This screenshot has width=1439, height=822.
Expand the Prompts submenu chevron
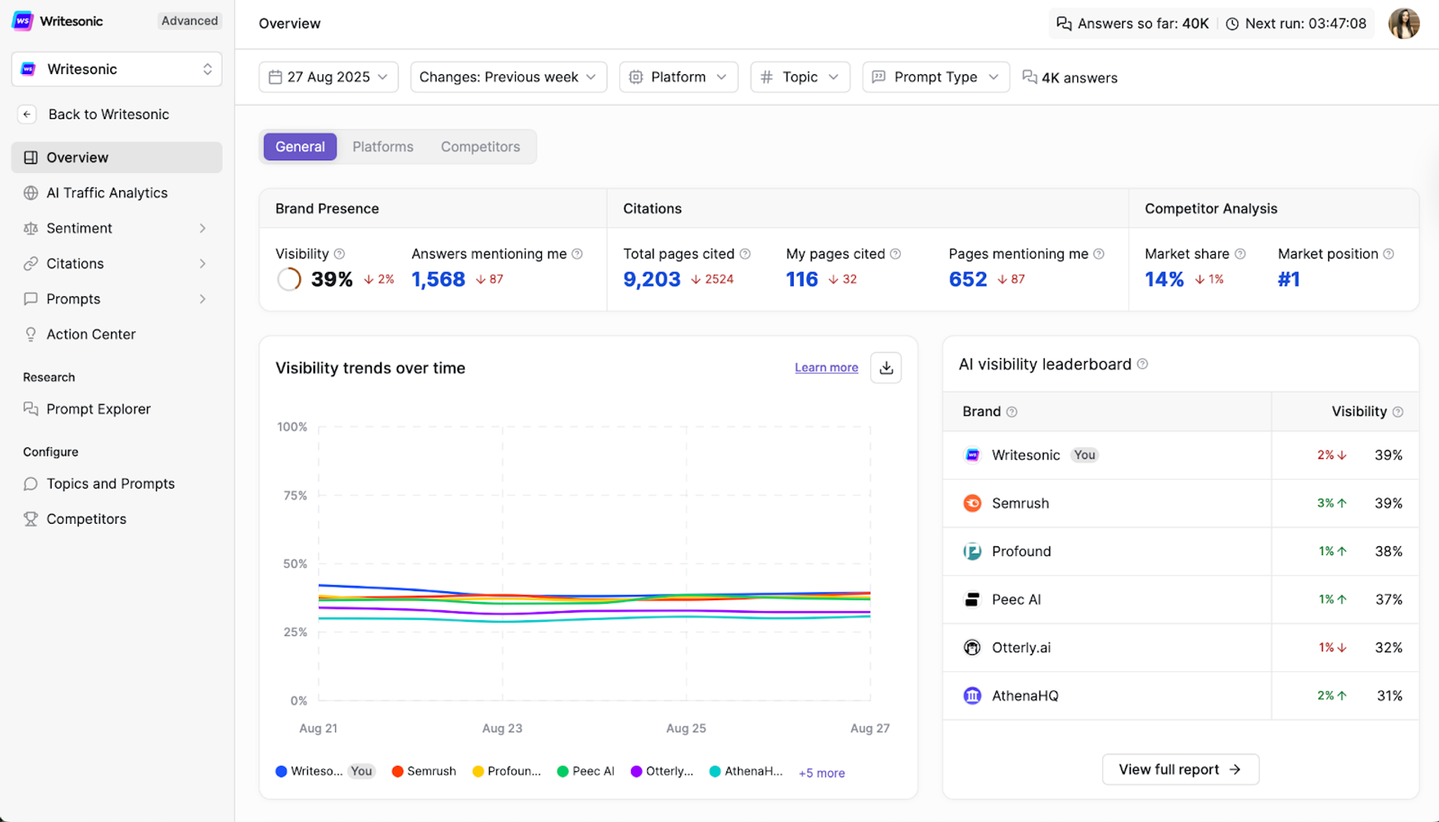point(202,298)
